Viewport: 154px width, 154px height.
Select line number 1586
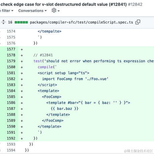tap(11, 103)
